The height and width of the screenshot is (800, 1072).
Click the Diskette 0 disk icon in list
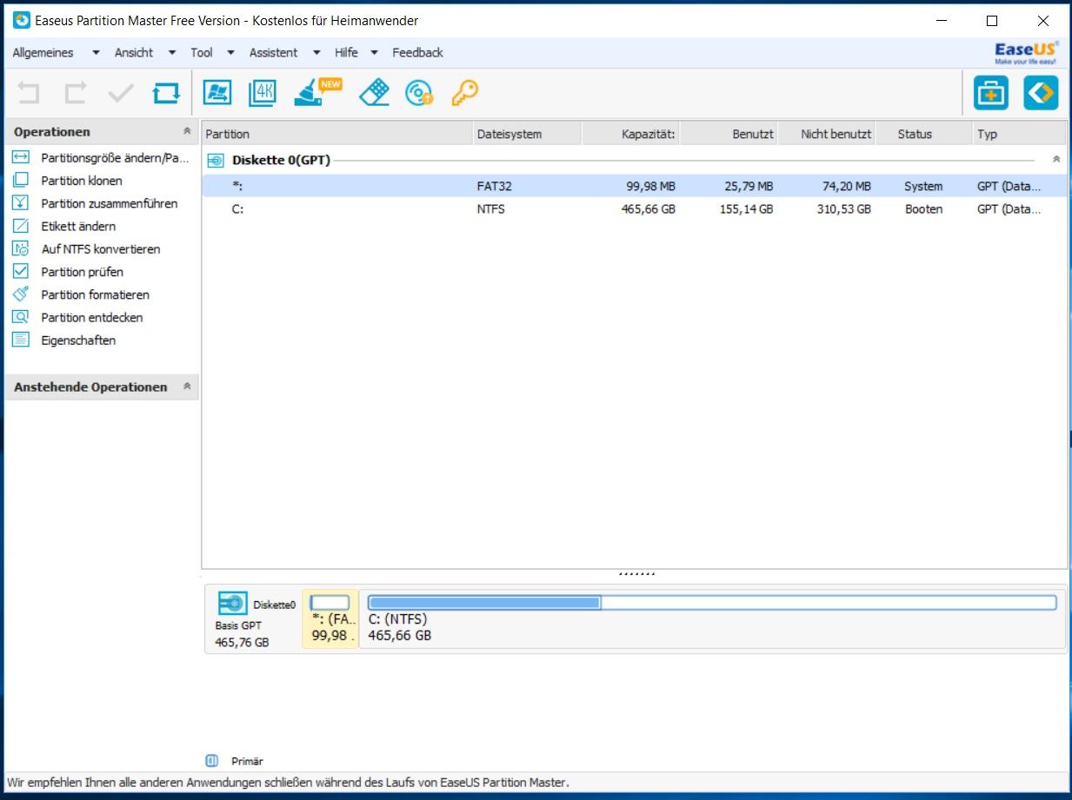pos(216,160)
